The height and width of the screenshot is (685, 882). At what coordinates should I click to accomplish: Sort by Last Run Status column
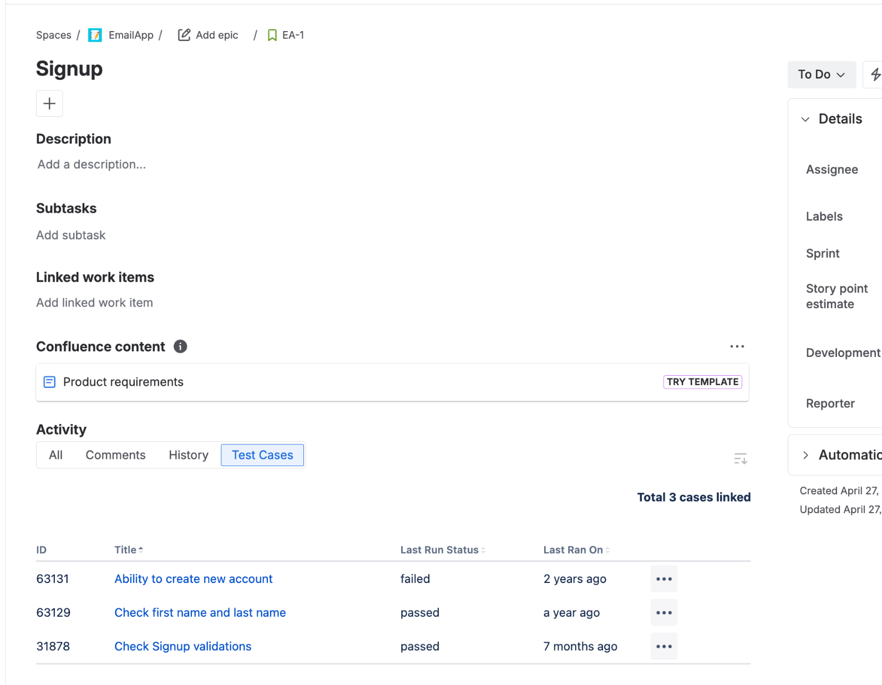click(443, 550)
